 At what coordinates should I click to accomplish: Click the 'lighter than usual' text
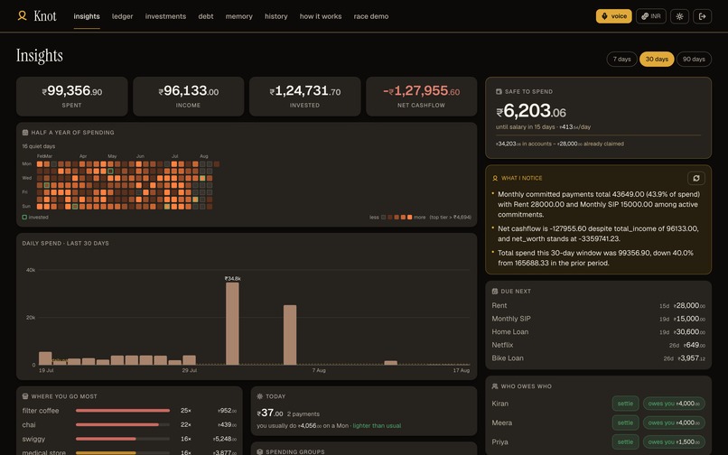tap(377, 425)
